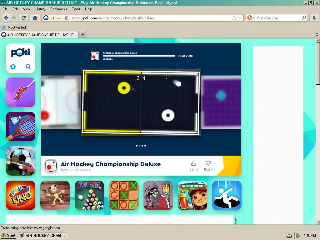Open the badminton racket game thumbnail
This screenshot has height=240, width=320.
[x=21, y=127]
